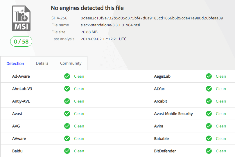Click the green checkmark beside Arcabit
This screenshot has height=157, width=235.
(209, 101)
